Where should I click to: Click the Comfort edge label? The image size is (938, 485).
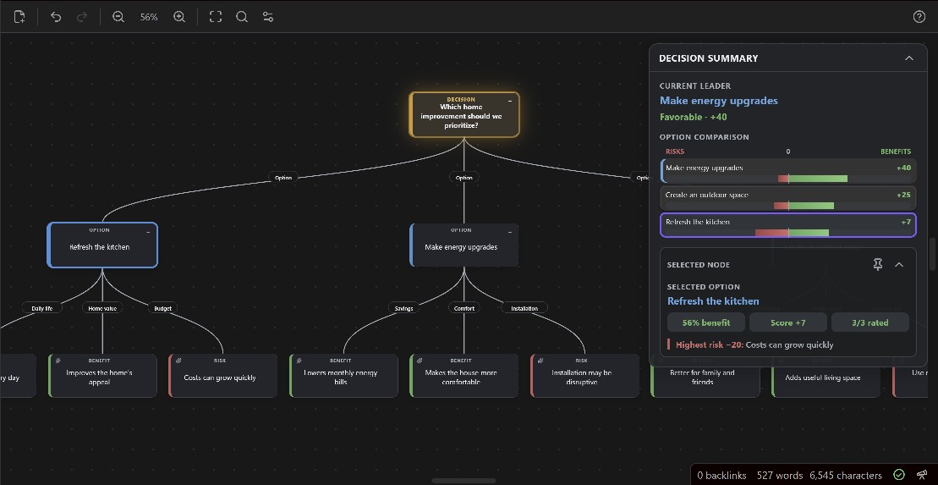tap(464, 308)
